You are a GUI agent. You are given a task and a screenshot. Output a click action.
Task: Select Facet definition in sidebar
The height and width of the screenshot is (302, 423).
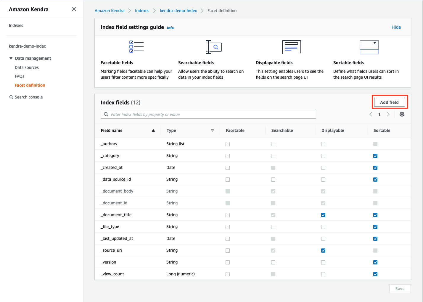pyautogui.click(x=30, y=85)
